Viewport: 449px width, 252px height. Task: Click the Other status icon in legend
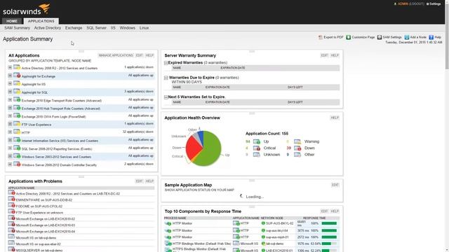[297, 155]
